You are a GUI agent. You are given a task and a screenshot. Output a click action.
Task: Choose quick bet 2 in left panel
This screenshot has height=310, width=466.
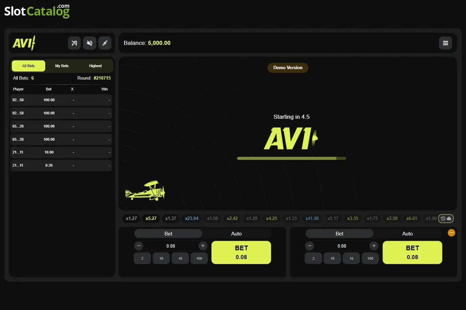[x=142, y=258]
